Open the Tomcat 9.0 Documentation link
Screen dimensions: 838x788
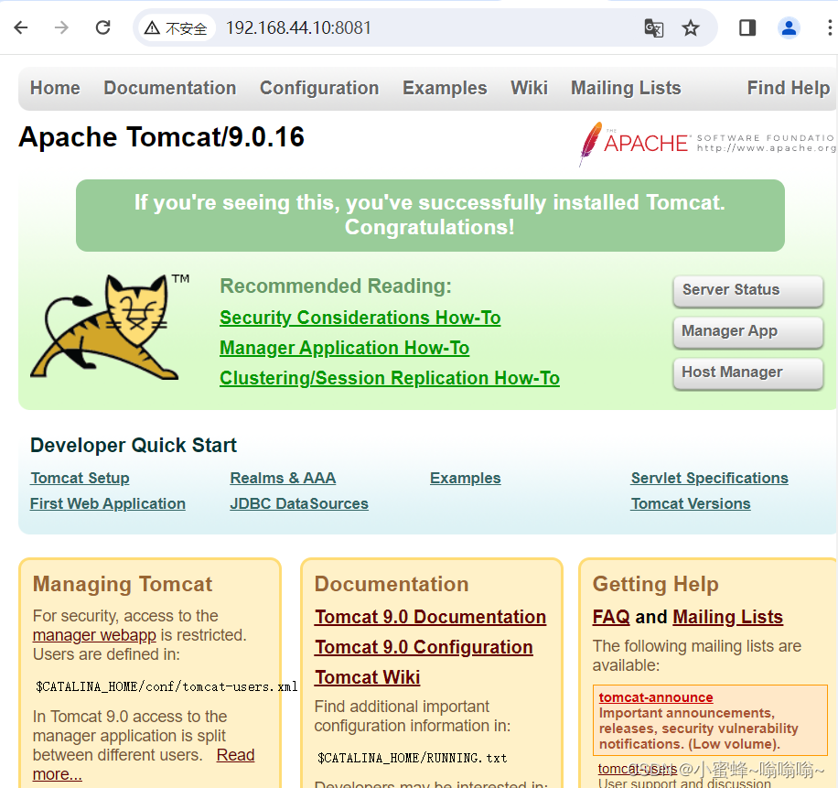click(430, 617)
